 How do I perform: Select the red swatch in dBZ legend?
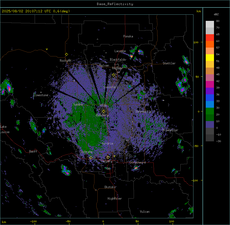(210, 38)
